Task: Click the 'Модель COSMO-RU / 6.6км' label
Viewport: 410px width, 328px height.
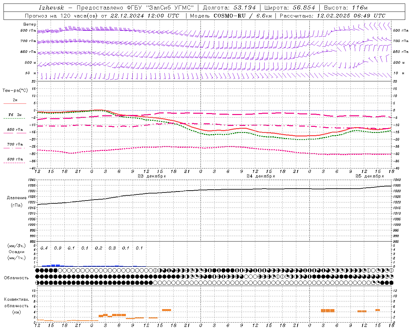Action: pyautogui.click(x=231, y=16)
